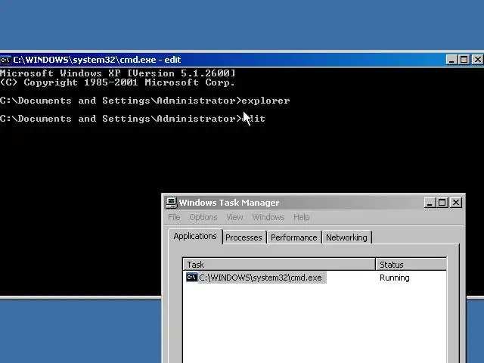Minimize the cmd.exe command prompt window
This screenshot has width=484, height=363.
point(451,60)
